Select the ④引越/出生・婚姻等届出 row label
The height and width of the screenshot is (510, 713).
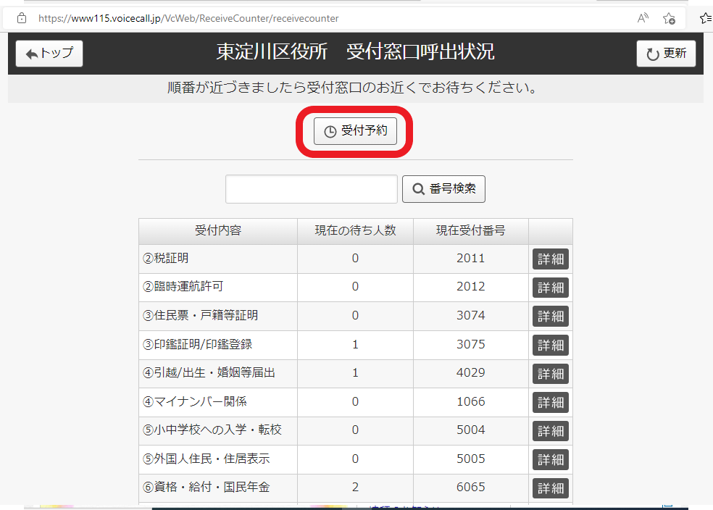[x=209, y=373]
